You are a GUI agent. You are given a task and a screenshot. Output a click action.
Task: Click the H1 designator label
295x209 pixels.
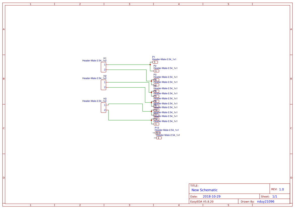pos(105,58)
